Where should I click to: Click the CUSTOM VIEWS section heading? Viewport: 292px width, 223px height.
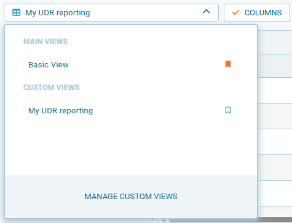pyautogui.click(x=51, y=88)
